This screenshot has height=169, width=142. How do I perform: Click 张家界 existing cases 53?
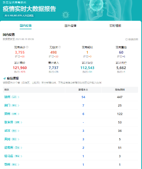(120, 122)
